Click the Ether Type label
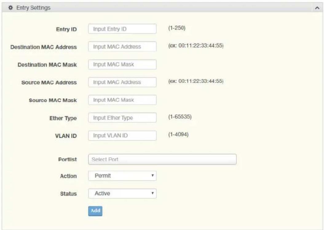324x230 pixels. (x=63, y=118)
